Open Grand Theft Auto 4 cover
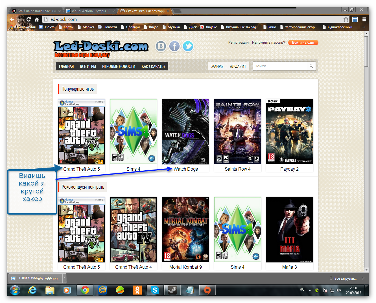The image size is (376, 303). tap(134, 230)
